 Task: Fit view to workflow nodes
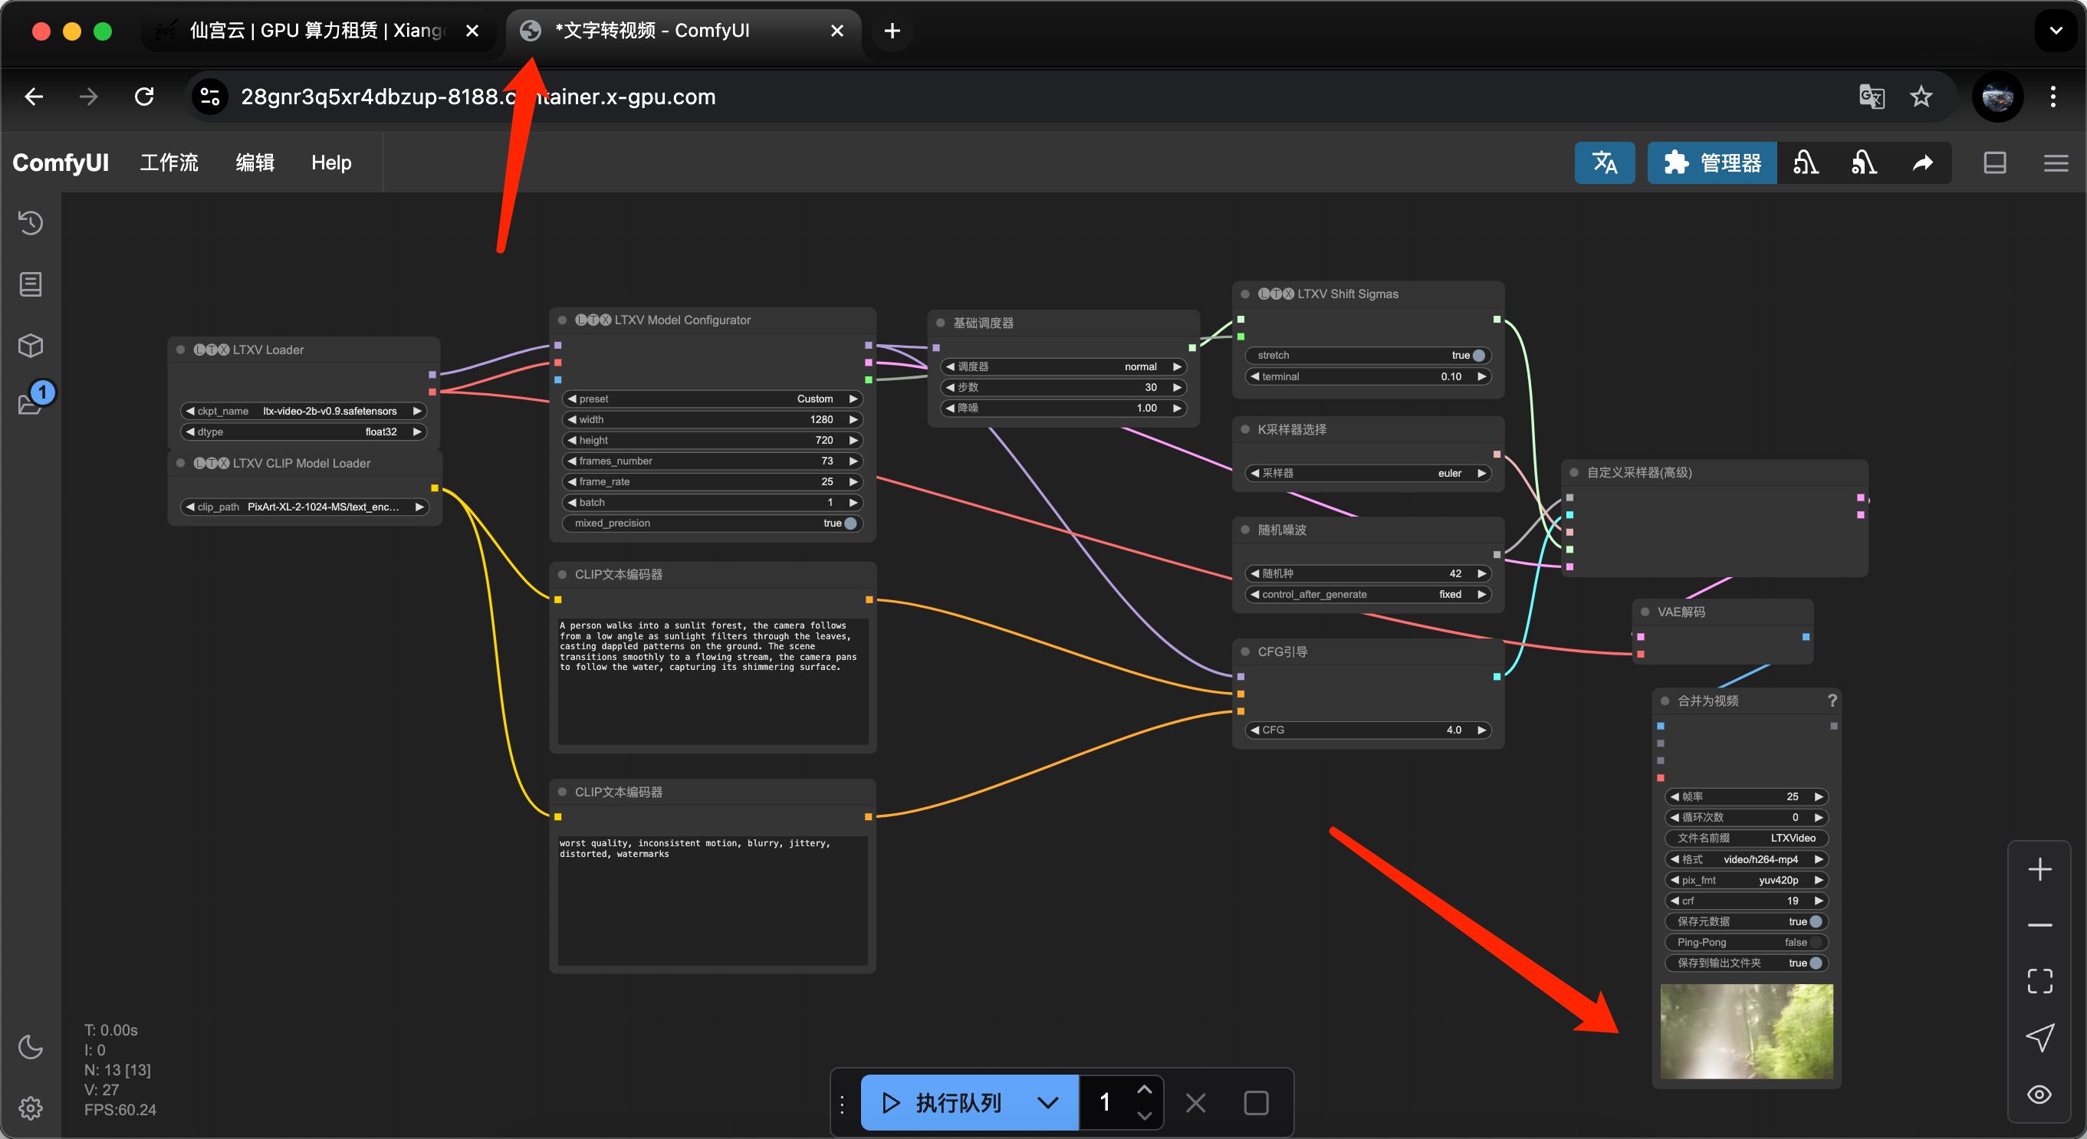[2039, 981]
